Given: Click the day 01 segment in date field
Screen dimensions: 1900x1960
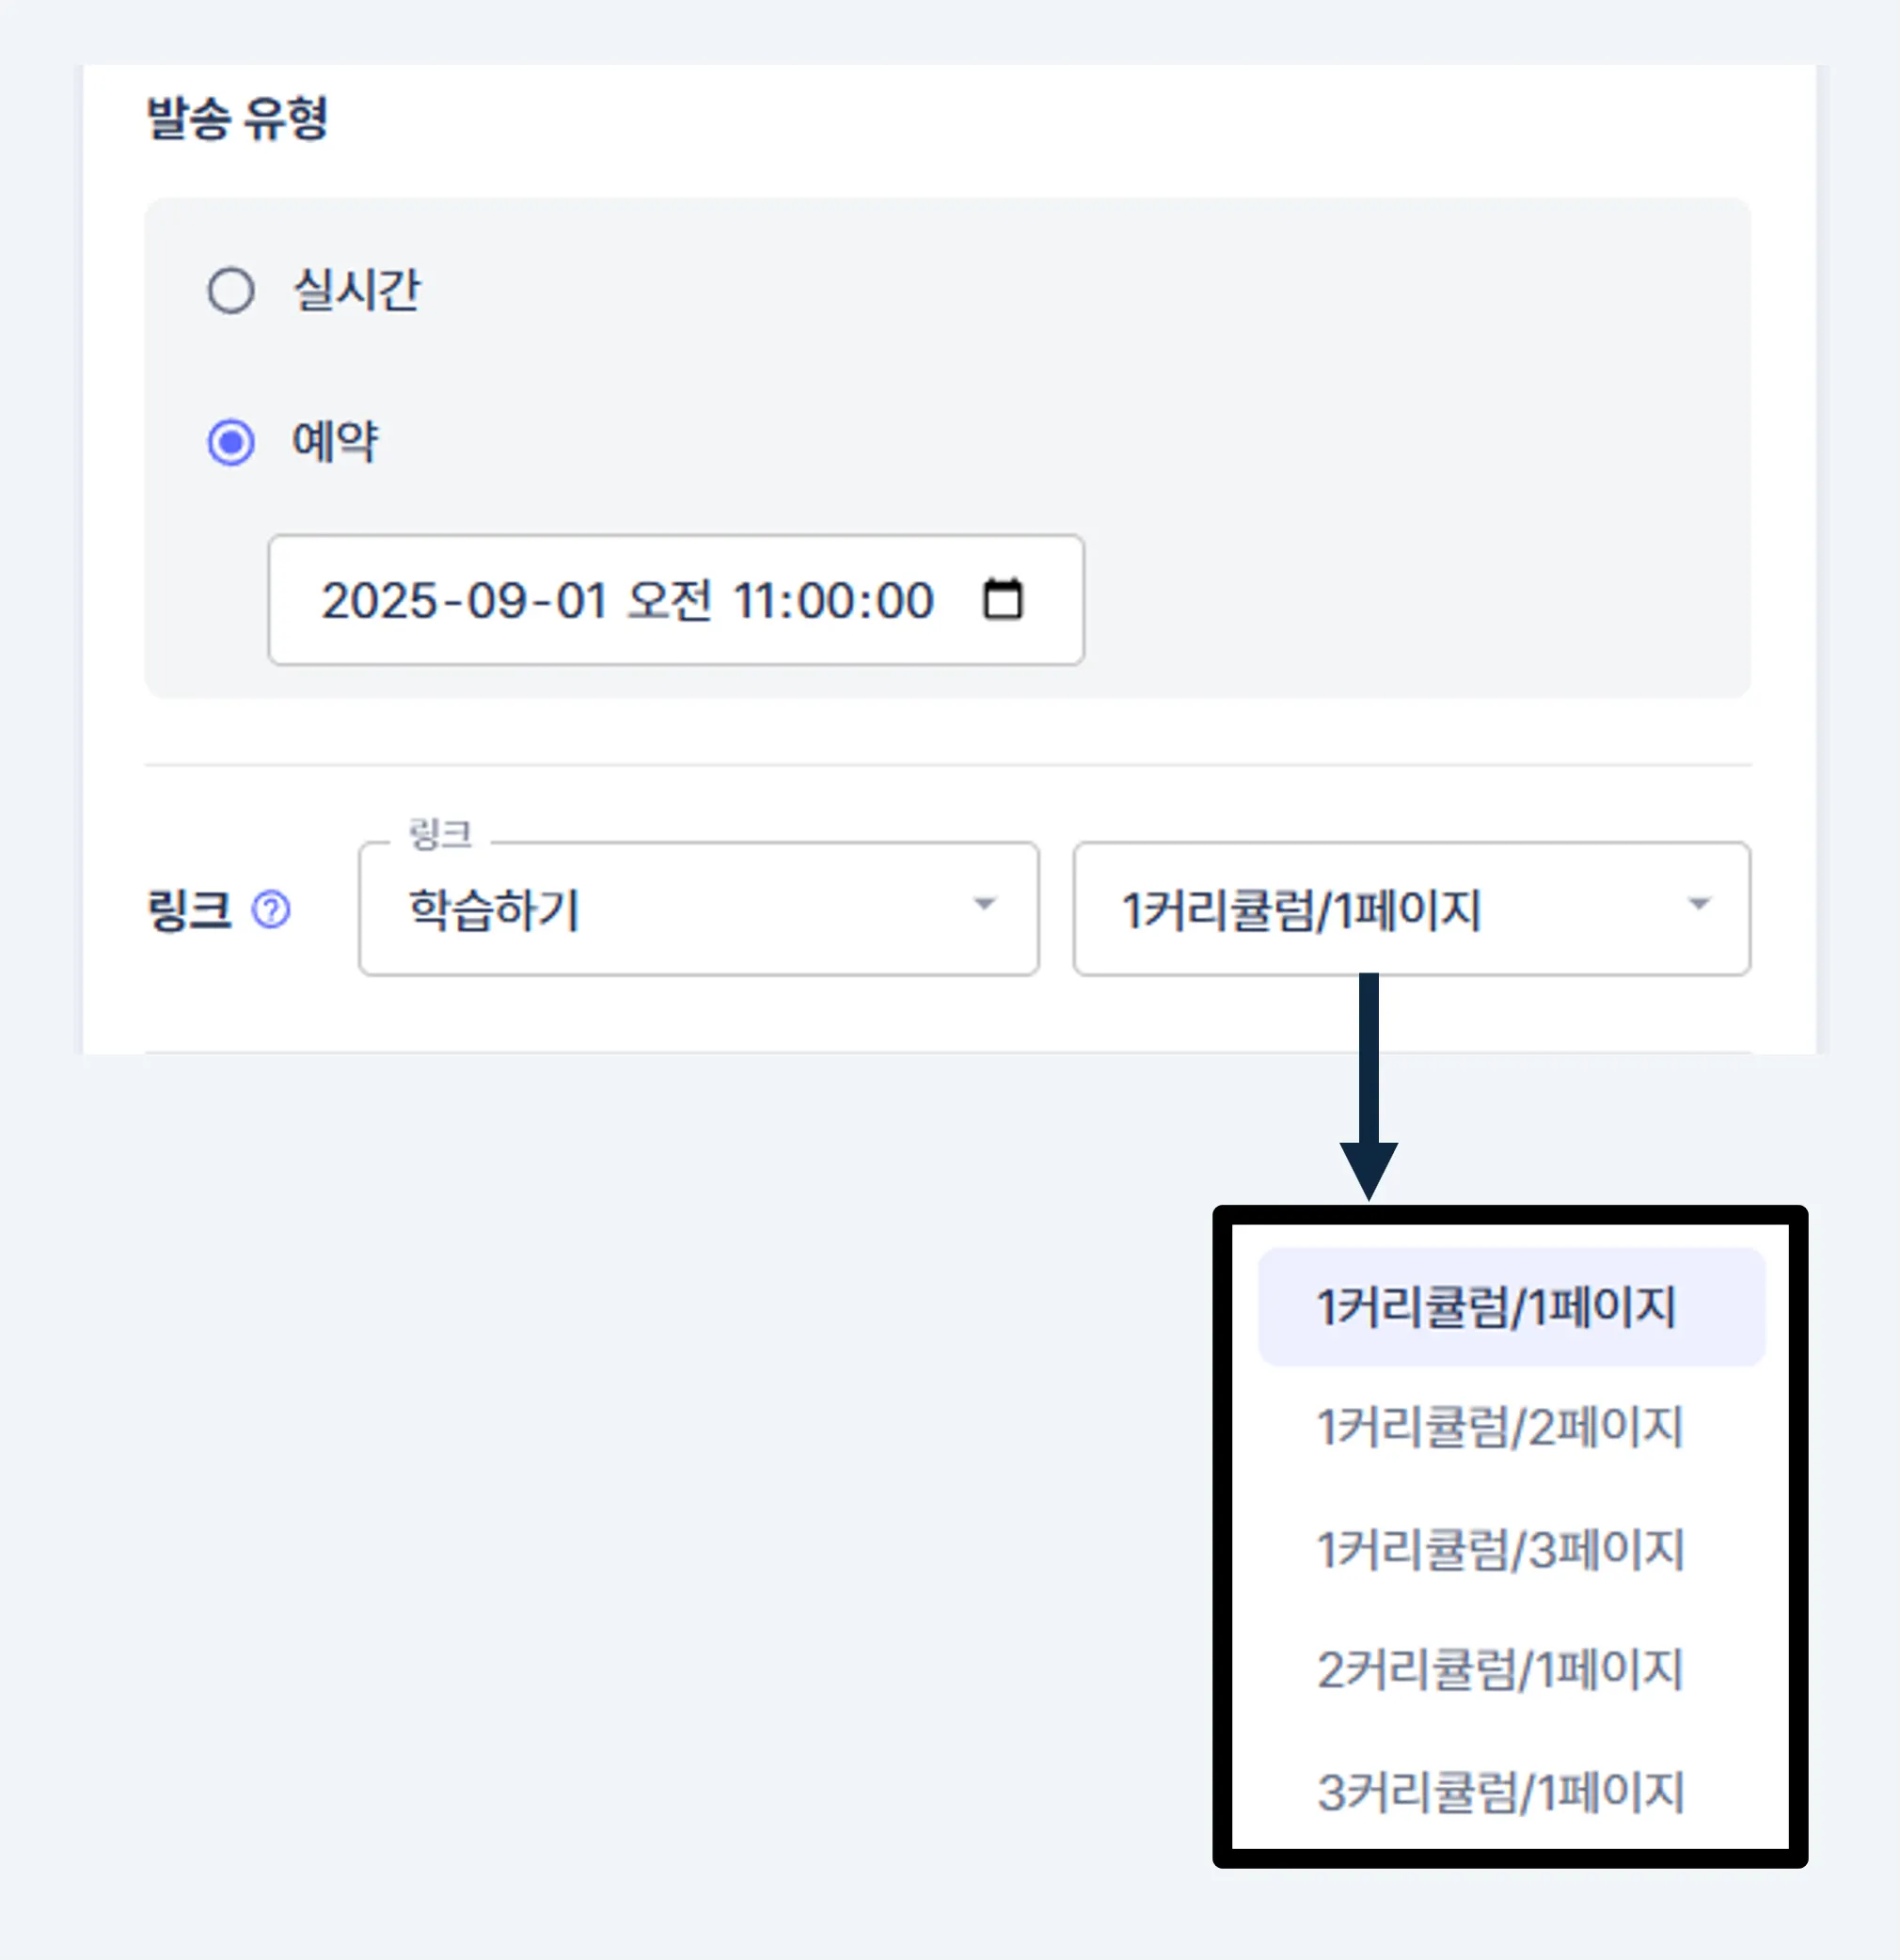Looking at the screenshot, I should point(582,601).
